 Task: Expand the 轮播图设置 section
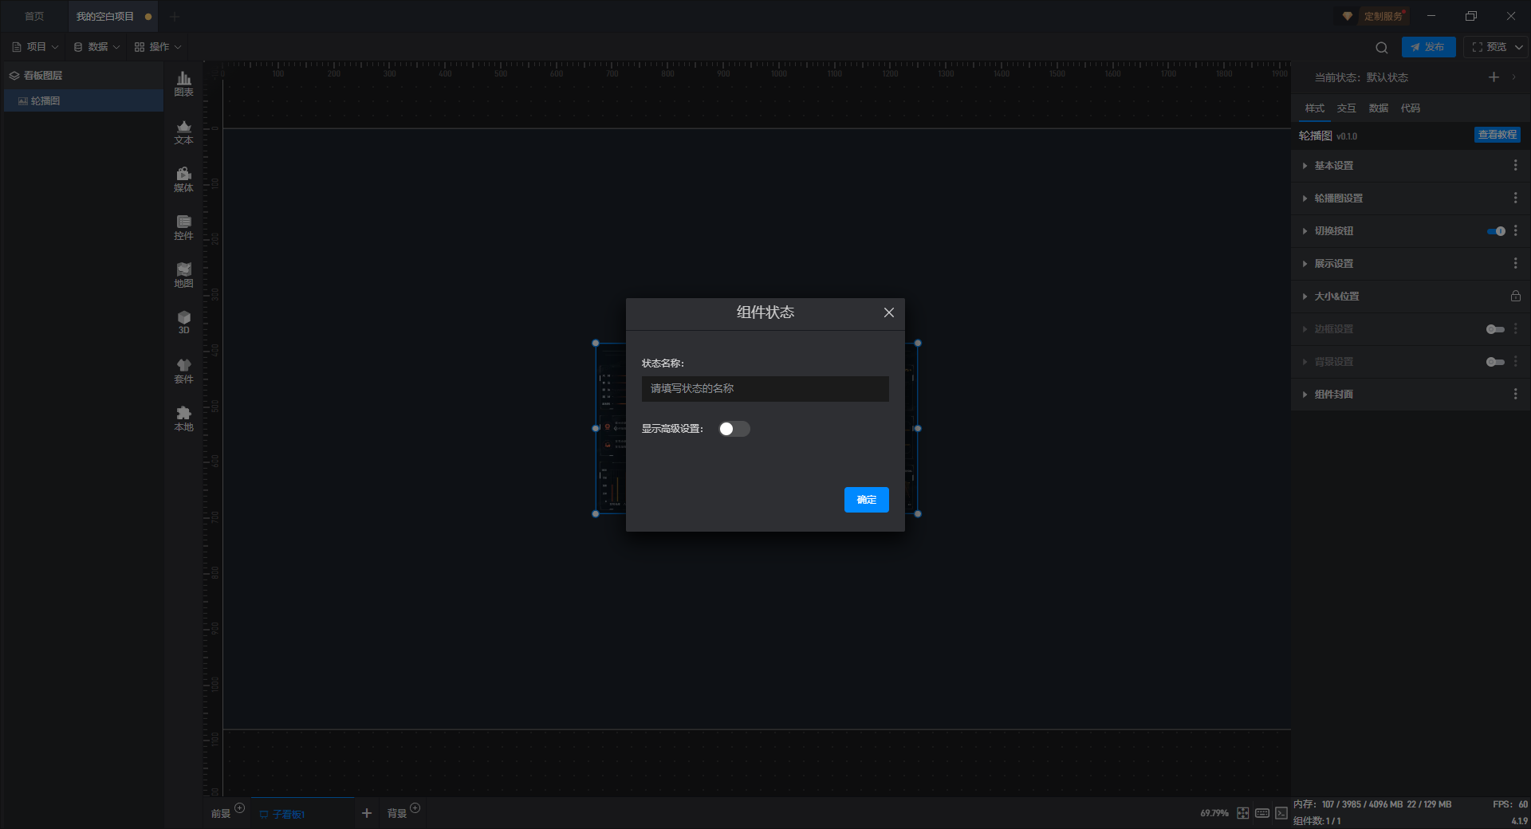[x=1338, y=198]
